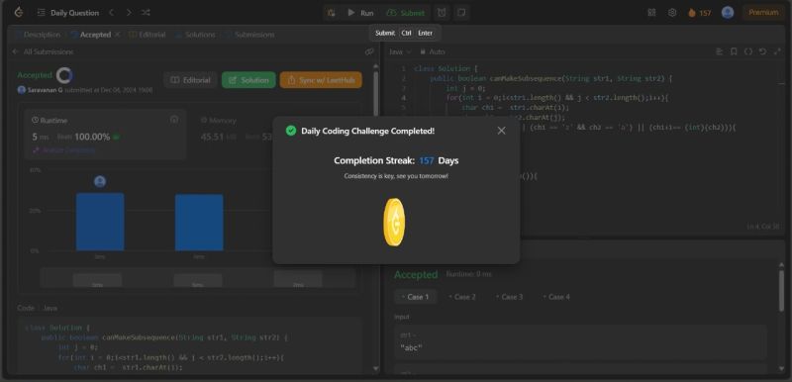Click the Completion Streak 157 number
The width and height of the screenshot is (792, 382).
[427, 160]
